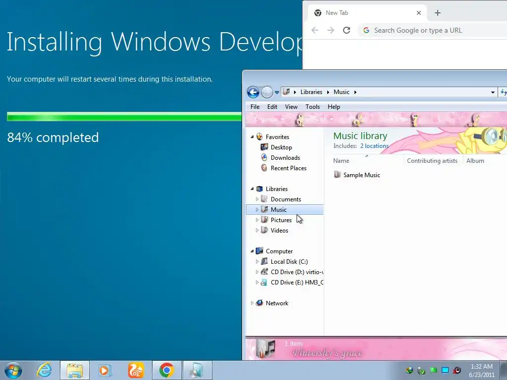Select CD Drive (E:) HM3 entry
The image size is (507, 380).
297,283
